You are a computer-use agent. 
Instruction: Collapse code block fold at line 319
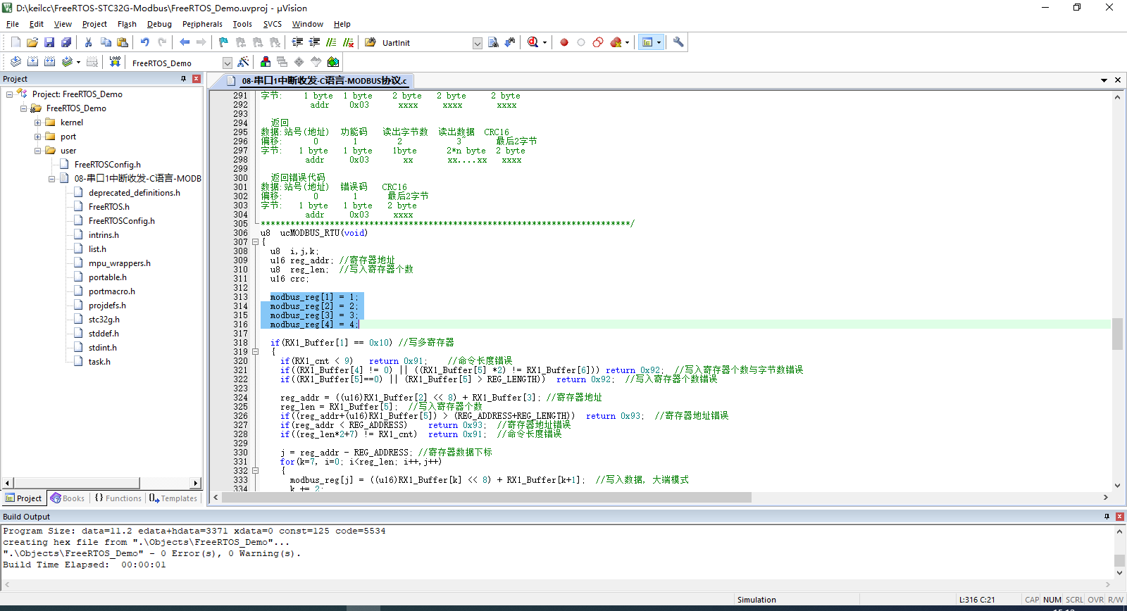[x=255, y=351]
